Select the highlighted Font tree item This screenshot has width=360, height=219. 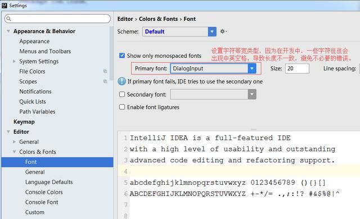tap(57, 162)
